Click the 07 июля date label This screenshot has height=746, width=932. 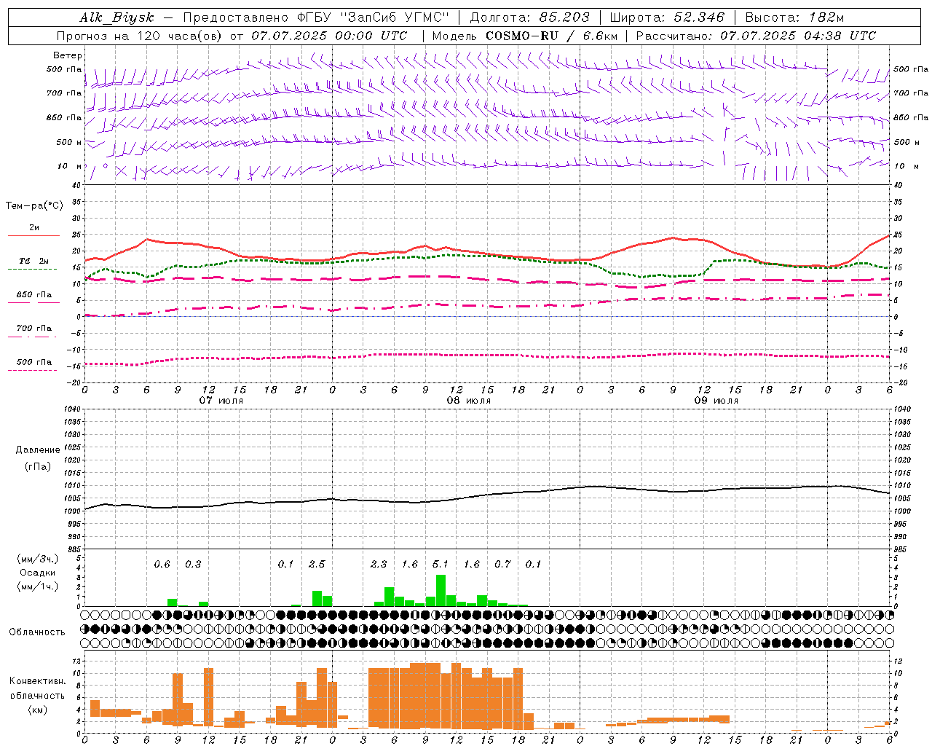(221, 401)
